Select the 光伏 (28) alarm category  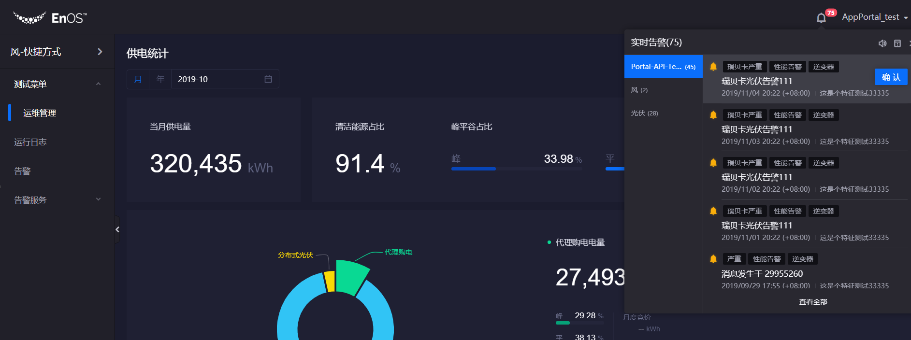[x=644, y=113]
